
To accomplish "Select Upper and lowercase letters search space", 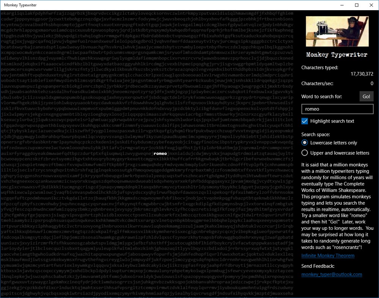I will (x=305, y=153).
